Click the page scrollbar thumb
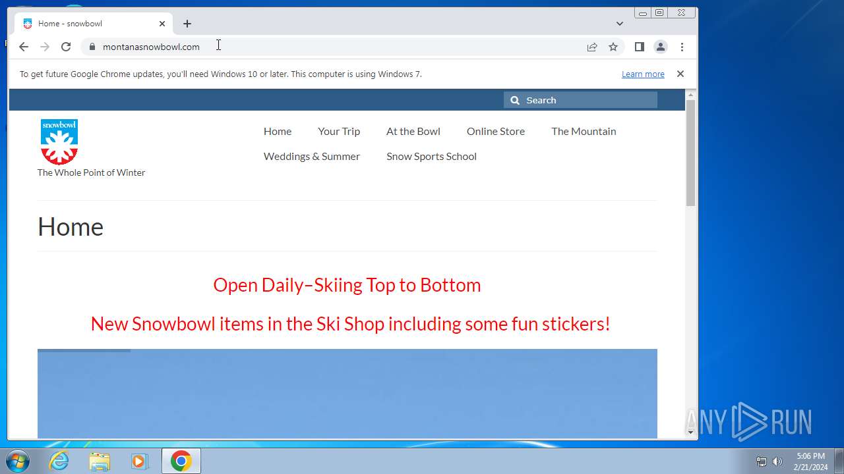This screenshot has width=844, height=474. click(690, 153)
